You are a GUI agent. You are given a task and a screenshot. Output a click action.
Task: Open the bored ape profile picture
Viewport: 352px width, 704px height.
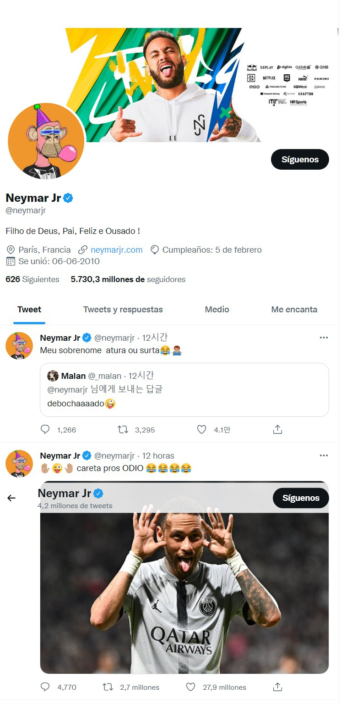(46, 141)
